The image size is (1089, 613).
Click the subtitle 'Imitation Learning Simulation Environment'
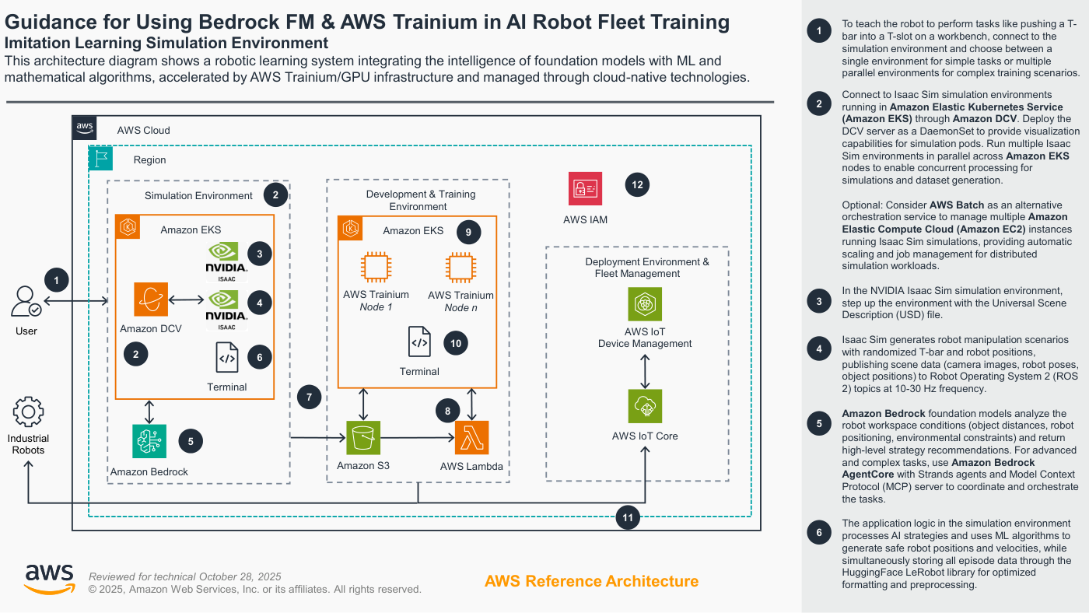coord(166,44)
